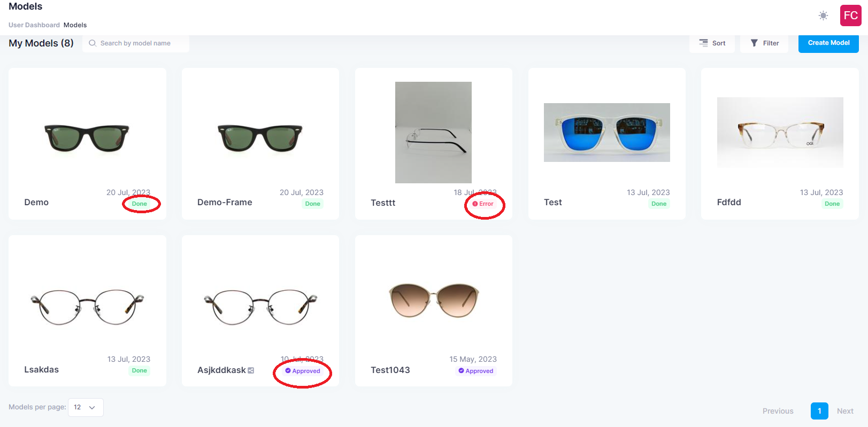Toggle the light/dark theme sun icon
This screenshot has width=868, height=427.
pyautogui.click(x=823, y=15)
